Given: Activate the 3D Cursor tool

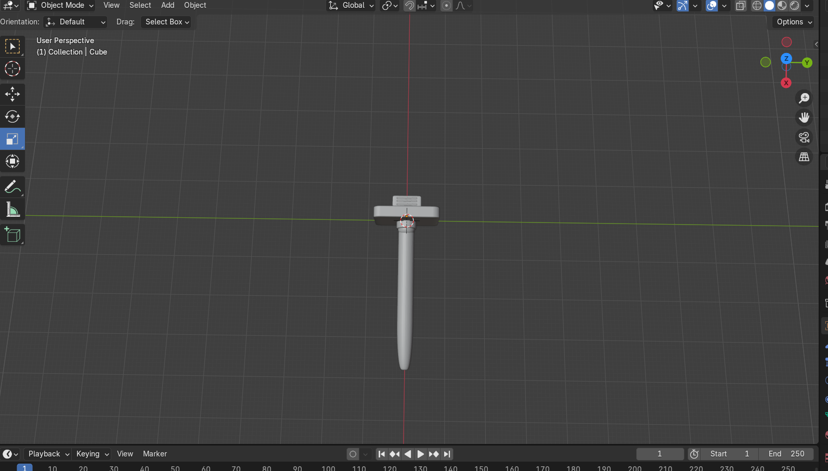Looking at the screenshot, I should 12,69.
